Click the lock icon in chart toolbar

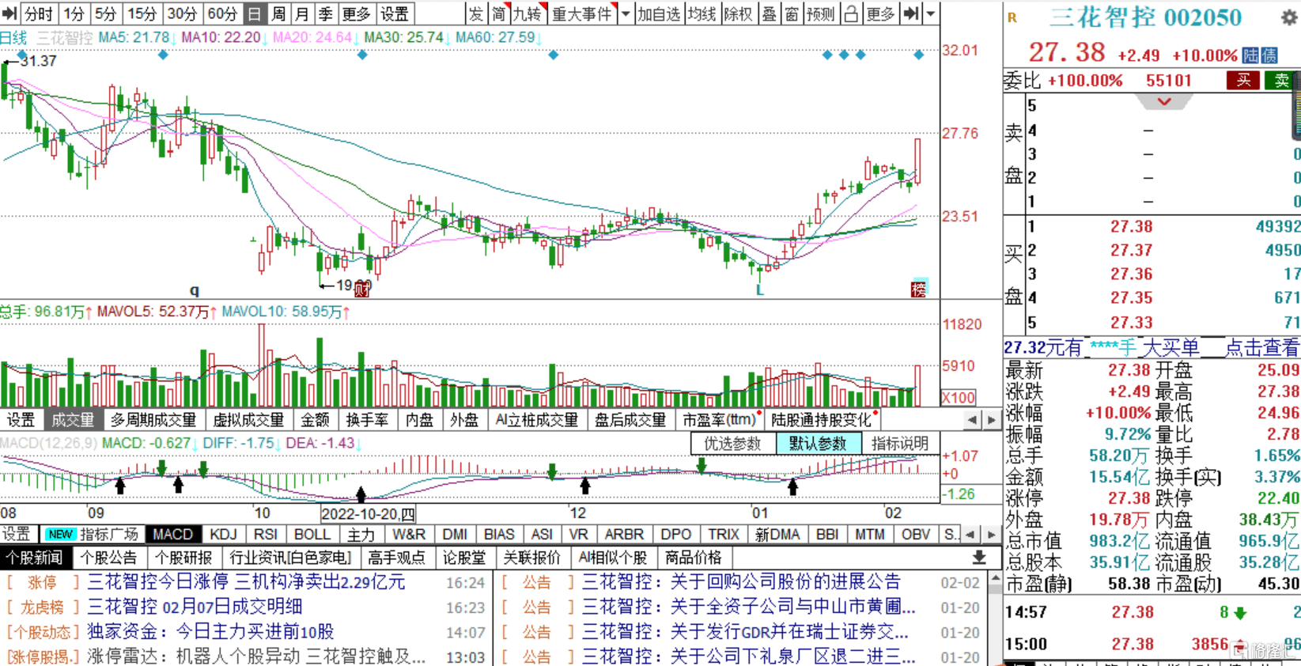851,13
